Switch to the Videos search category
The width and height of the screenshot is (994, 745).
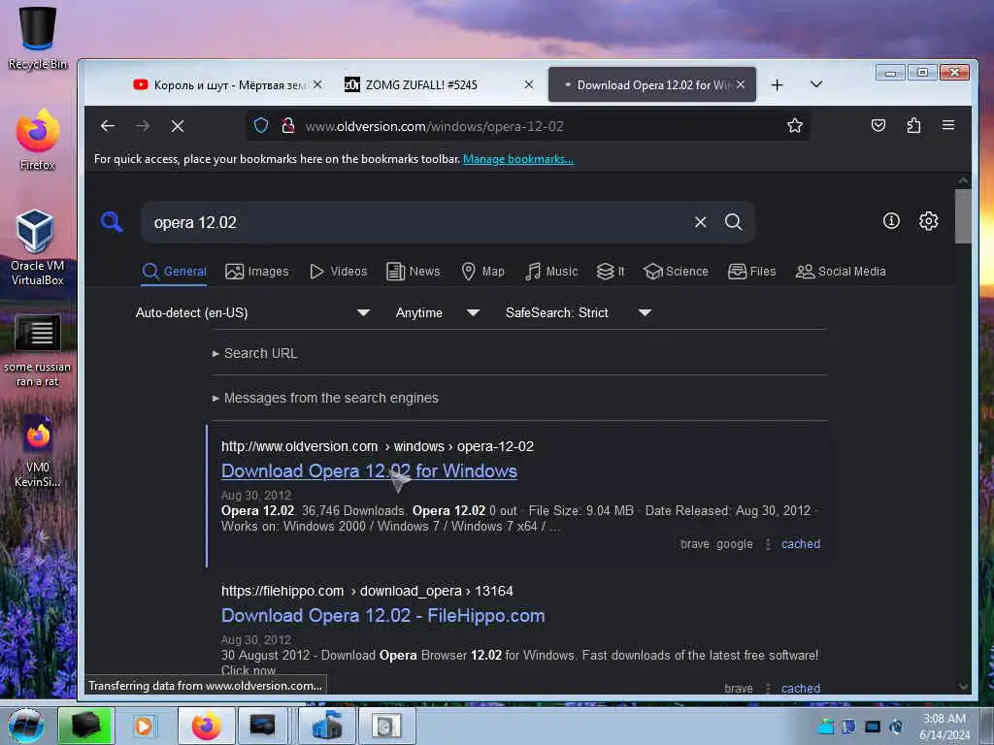pos(339,272)
